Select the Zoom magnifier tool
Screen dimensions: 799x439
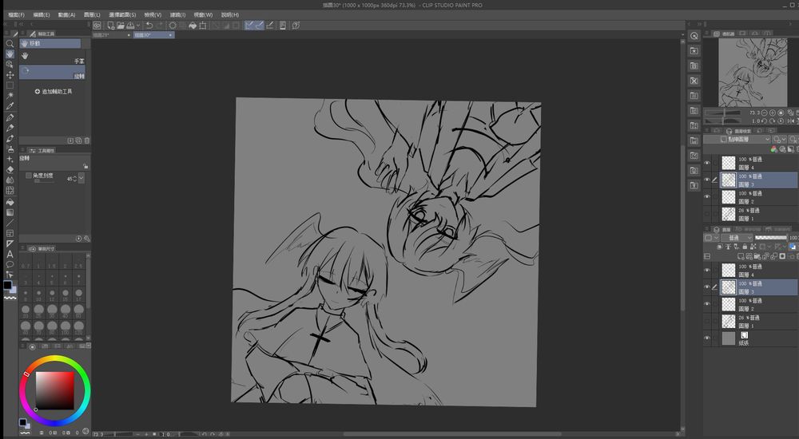tap(10, 44)
